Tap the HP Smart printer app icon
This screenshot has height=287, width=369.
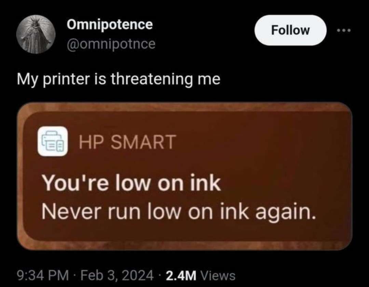pos(53,141)
